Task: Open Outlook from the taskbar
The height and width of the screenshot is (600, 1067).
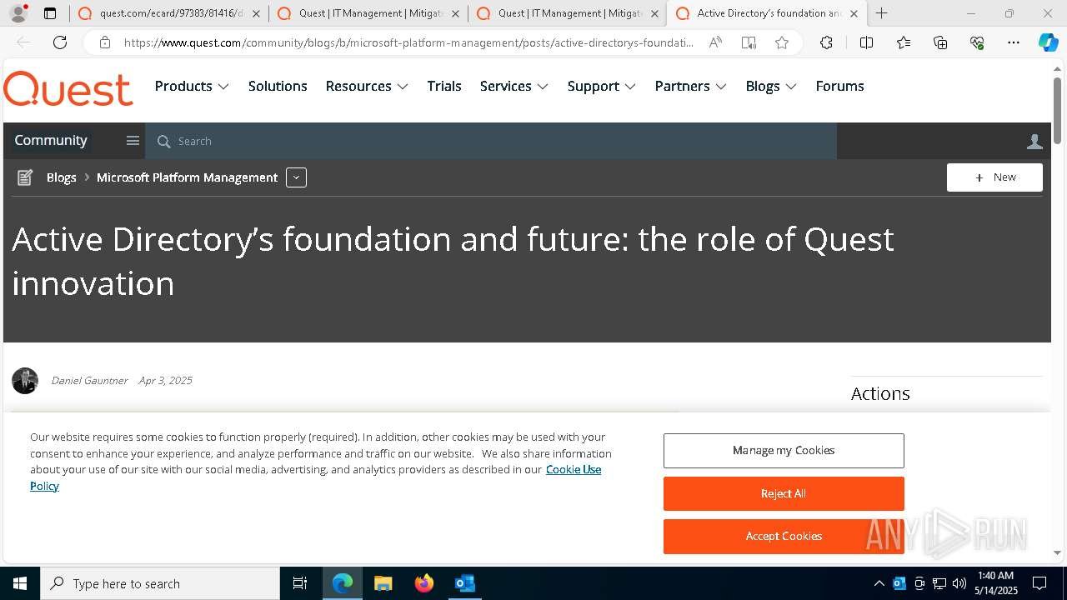Action: 464,583
